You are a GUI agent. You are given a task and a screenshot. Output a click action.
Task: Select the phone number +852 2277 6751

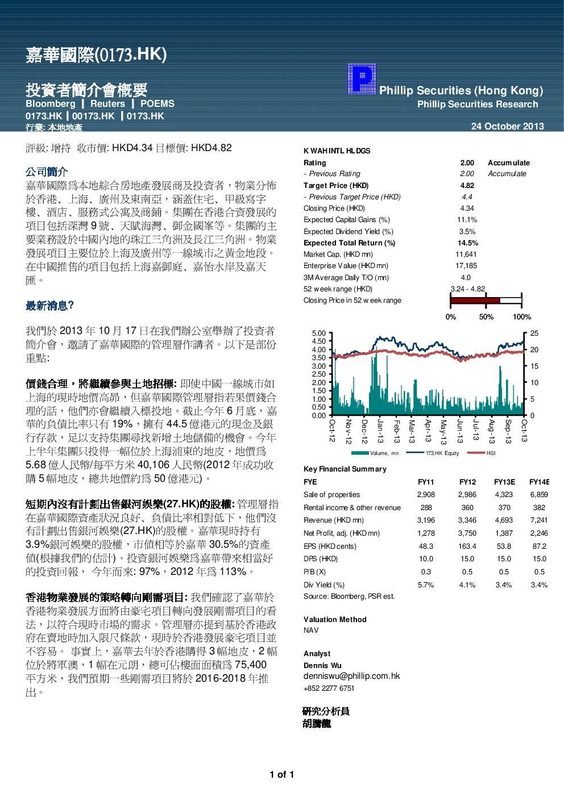pyautogui.click(x=329, y=688)
